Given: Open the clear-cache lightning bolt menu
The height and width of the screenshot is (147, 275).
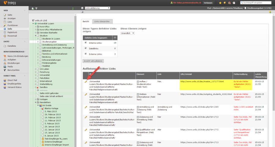Looking at the screenshot, I should (x=225, y=3).
